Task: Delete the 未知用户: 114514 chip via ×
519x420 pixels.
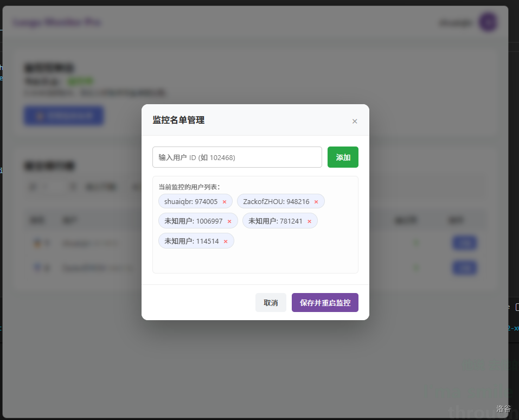Action: pos(226,241)
